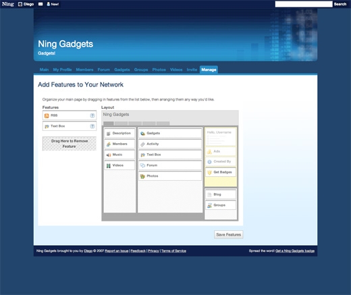Click the Forum speech-bubble icon
Viewport: 351px width, 295px height.
pyautogui.click(x=142, y=165)
